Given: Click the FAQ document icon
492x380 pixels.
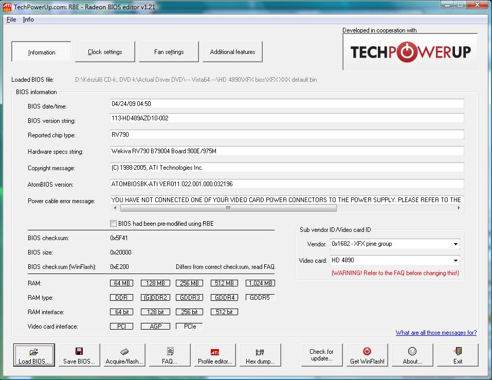Looking at the screenshot, I should coord(170,351).
